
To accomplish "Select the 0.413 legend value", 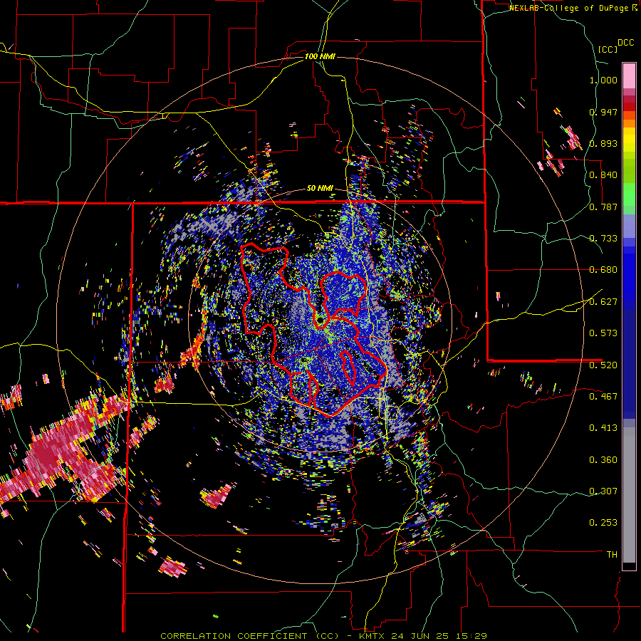I will (x=603, y=428).
